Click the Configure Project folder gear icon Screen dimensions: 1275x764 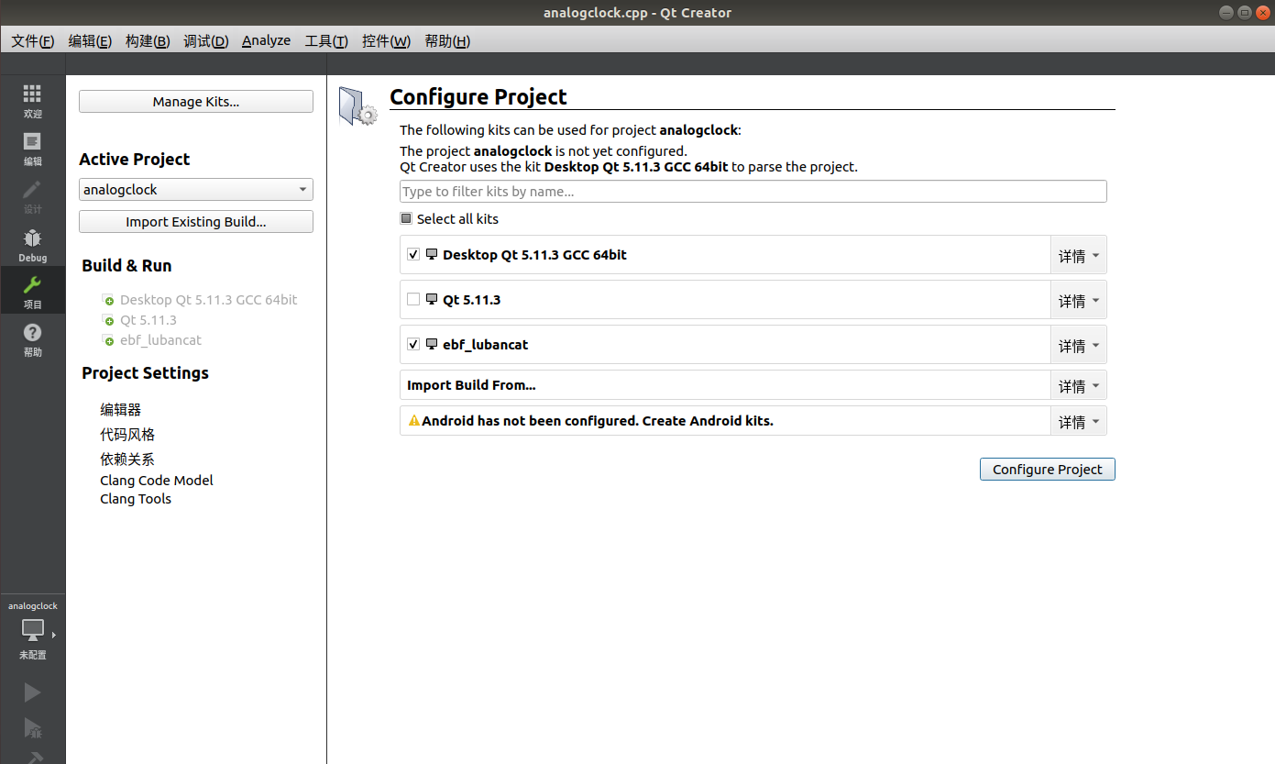pyautogui.click(x=357, y=105)
